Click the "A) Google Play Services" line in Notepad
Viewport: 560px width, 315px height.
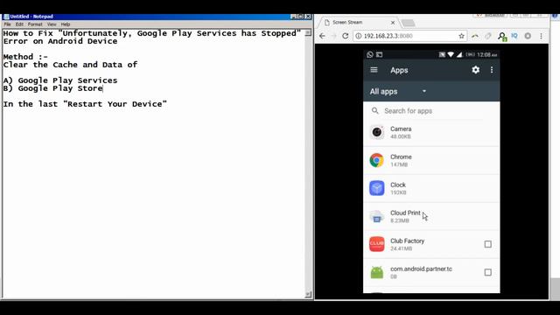60,80
